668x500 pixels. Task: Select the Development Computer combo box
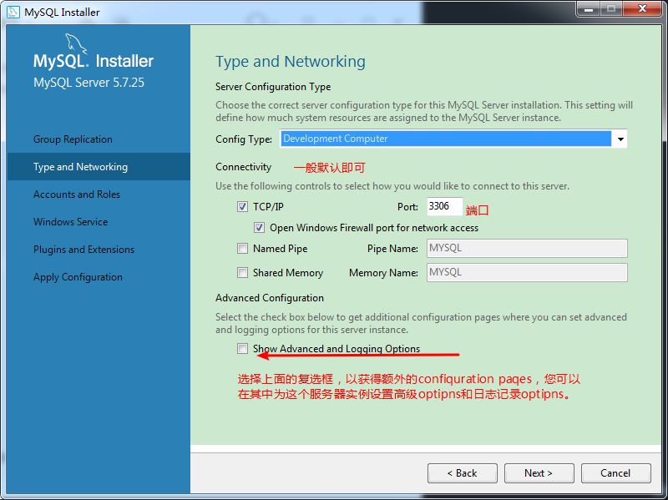tap(445, 139)
